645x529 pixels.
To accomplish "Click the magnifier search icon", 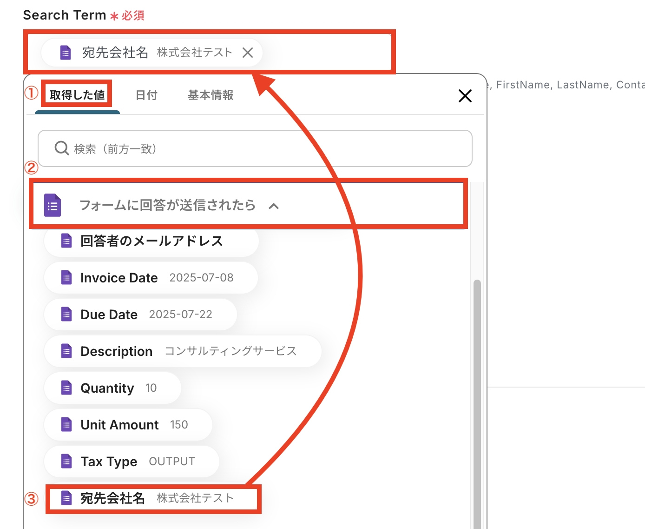I will [61, 148].
